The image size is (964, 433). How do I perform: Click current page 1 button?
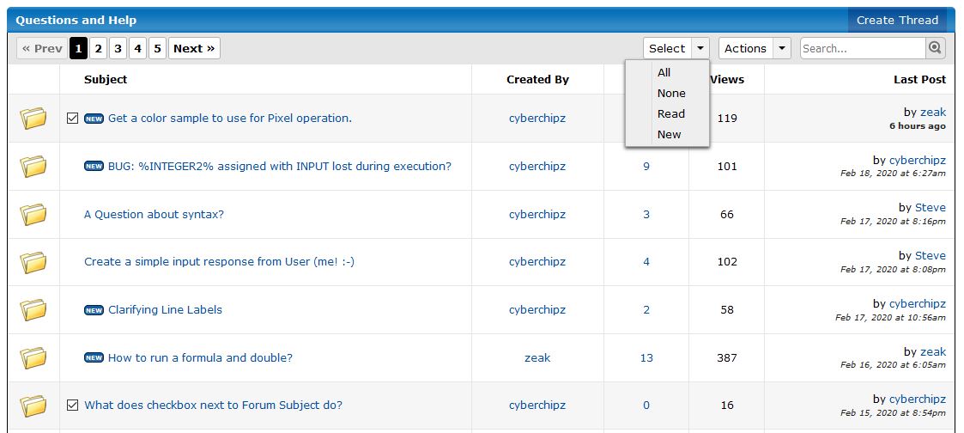pyautogui.click(x=78, y=49)
